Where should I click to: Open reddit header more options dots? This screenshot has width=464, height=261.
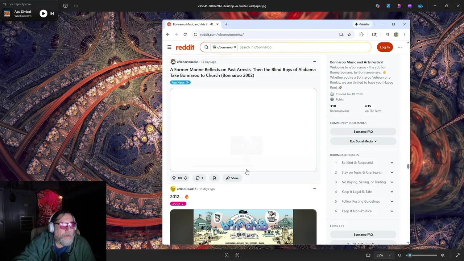[x=399, y=47]
